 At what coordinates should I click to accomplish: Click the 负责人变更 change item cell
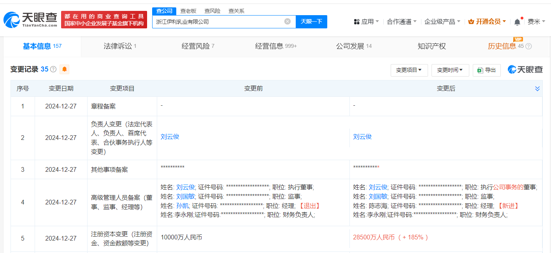pyautogui.click(x=122, y=138)
